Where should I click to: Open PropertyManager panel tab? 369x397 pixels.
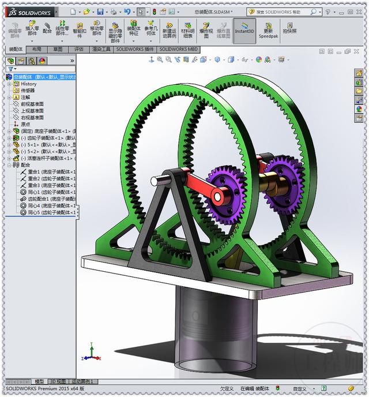click(x=21, y=61)
